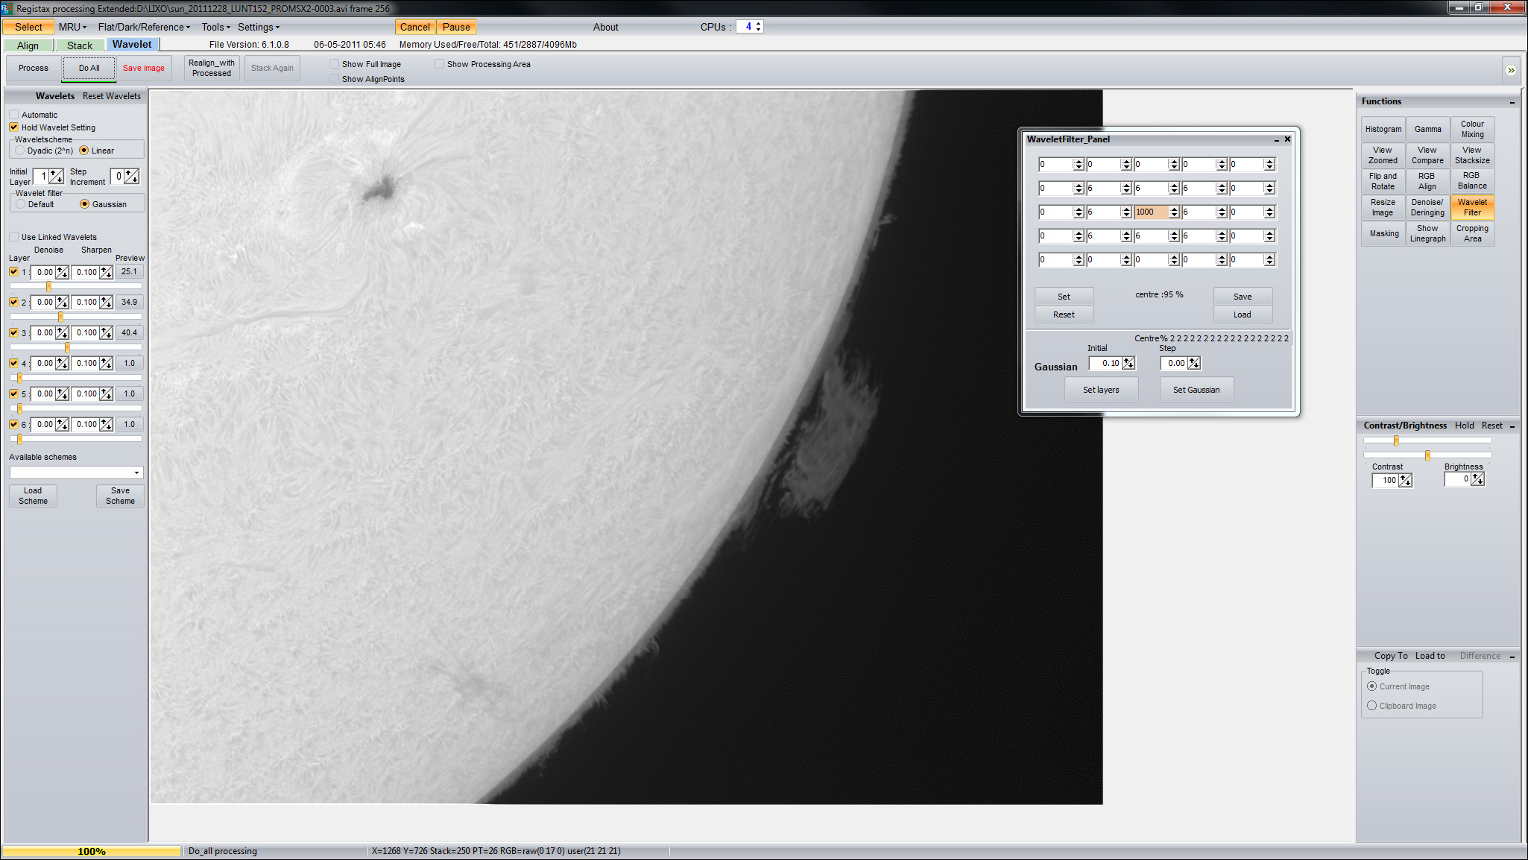Click the Layer 1 Sharpen spinner
Viewport: 1528px width, 860px height.
(x=107, y=273)
